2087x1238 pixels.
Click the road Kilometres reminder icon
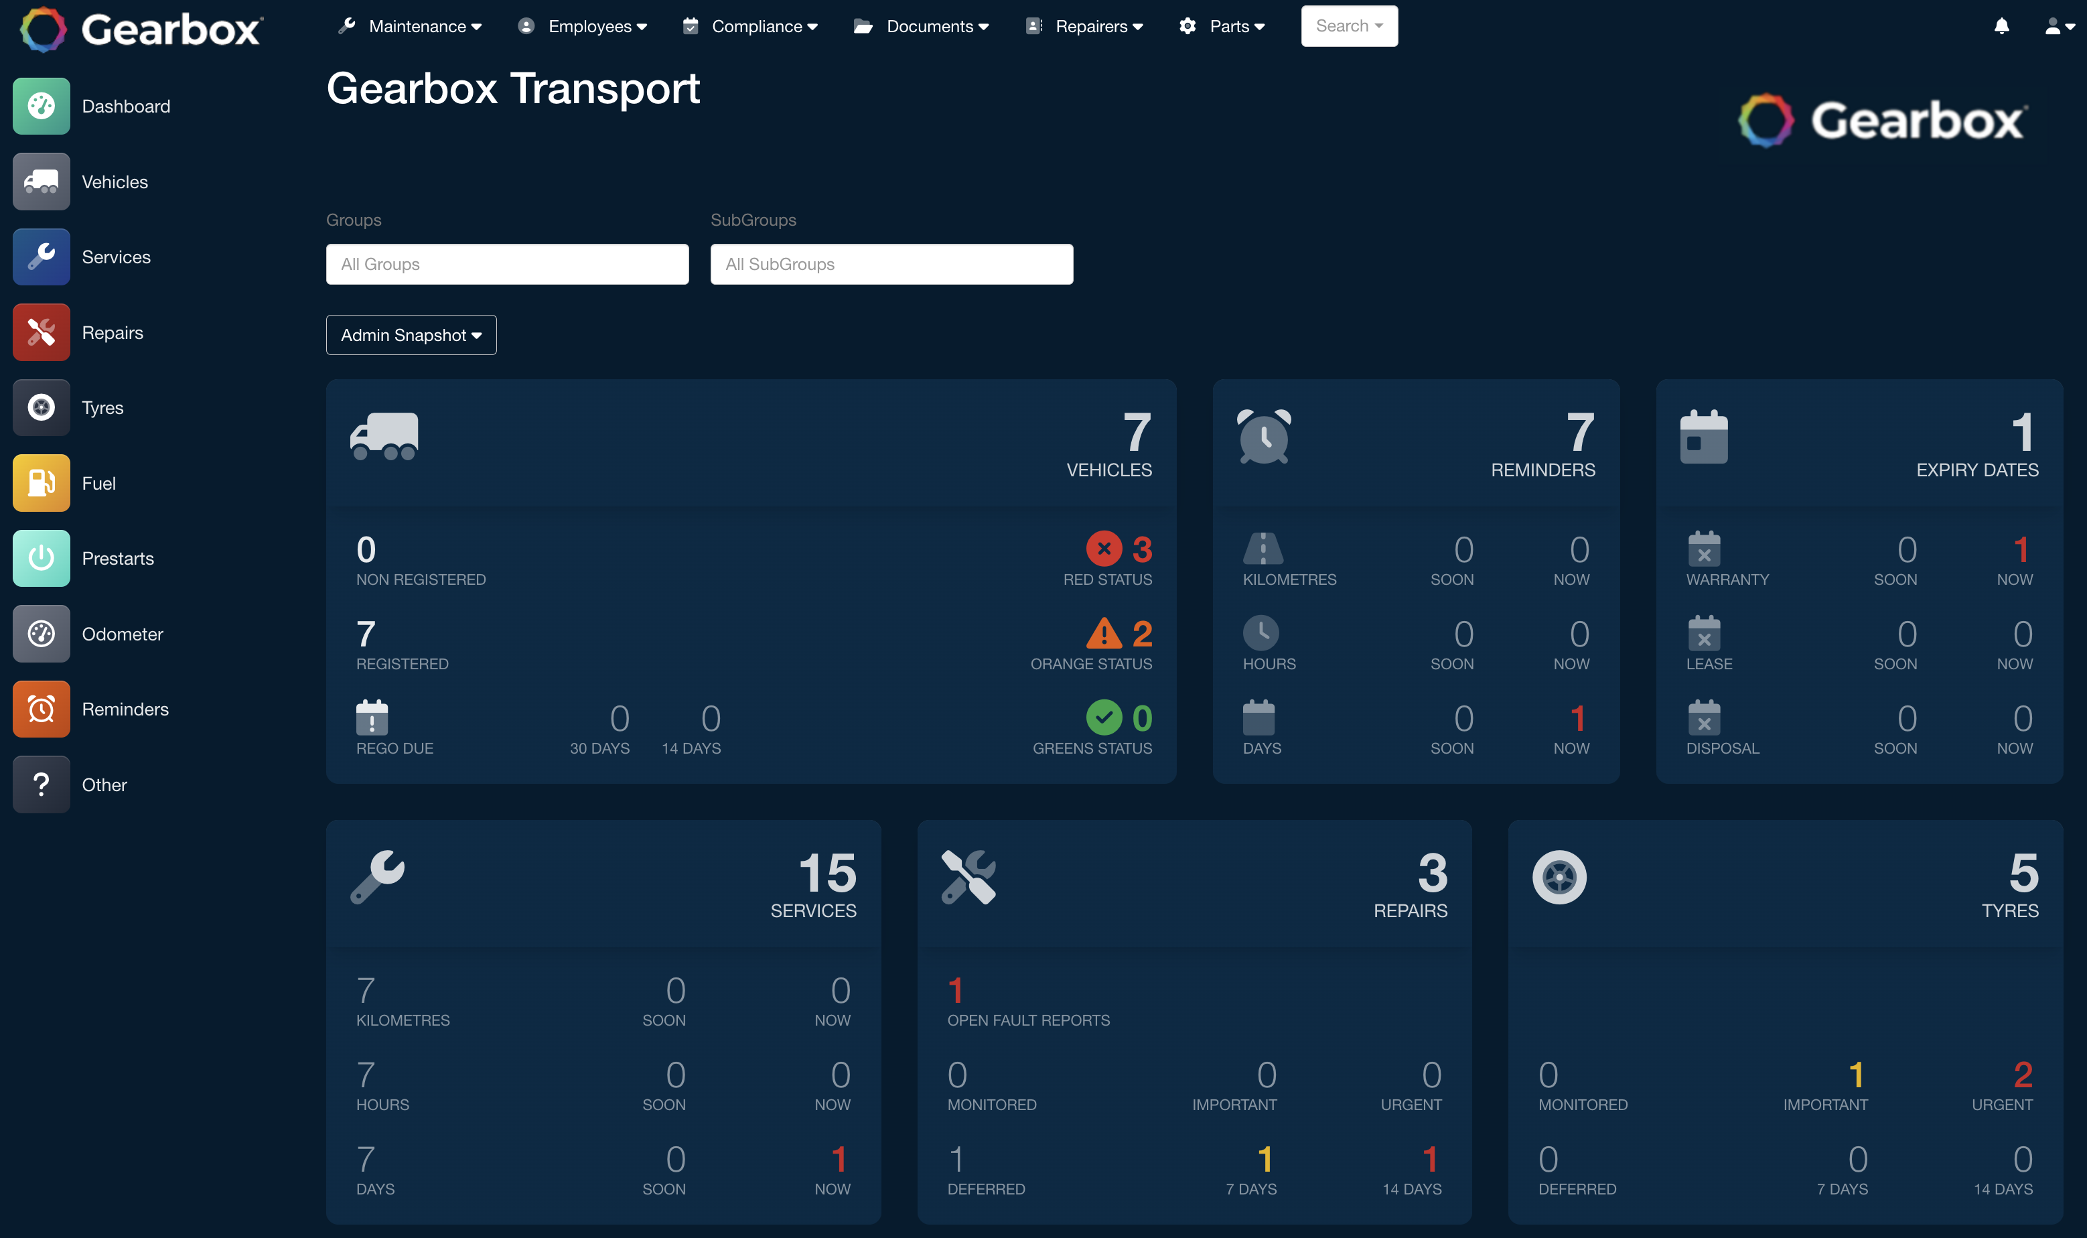(1263, 548)
